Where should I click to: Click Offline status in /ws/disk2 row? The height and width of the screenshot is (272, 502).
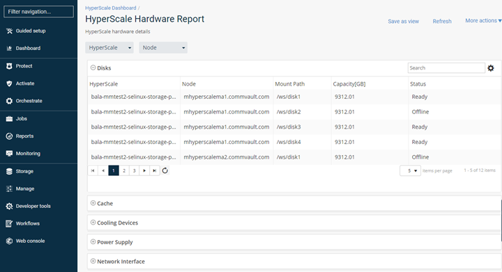pos(420,112)
